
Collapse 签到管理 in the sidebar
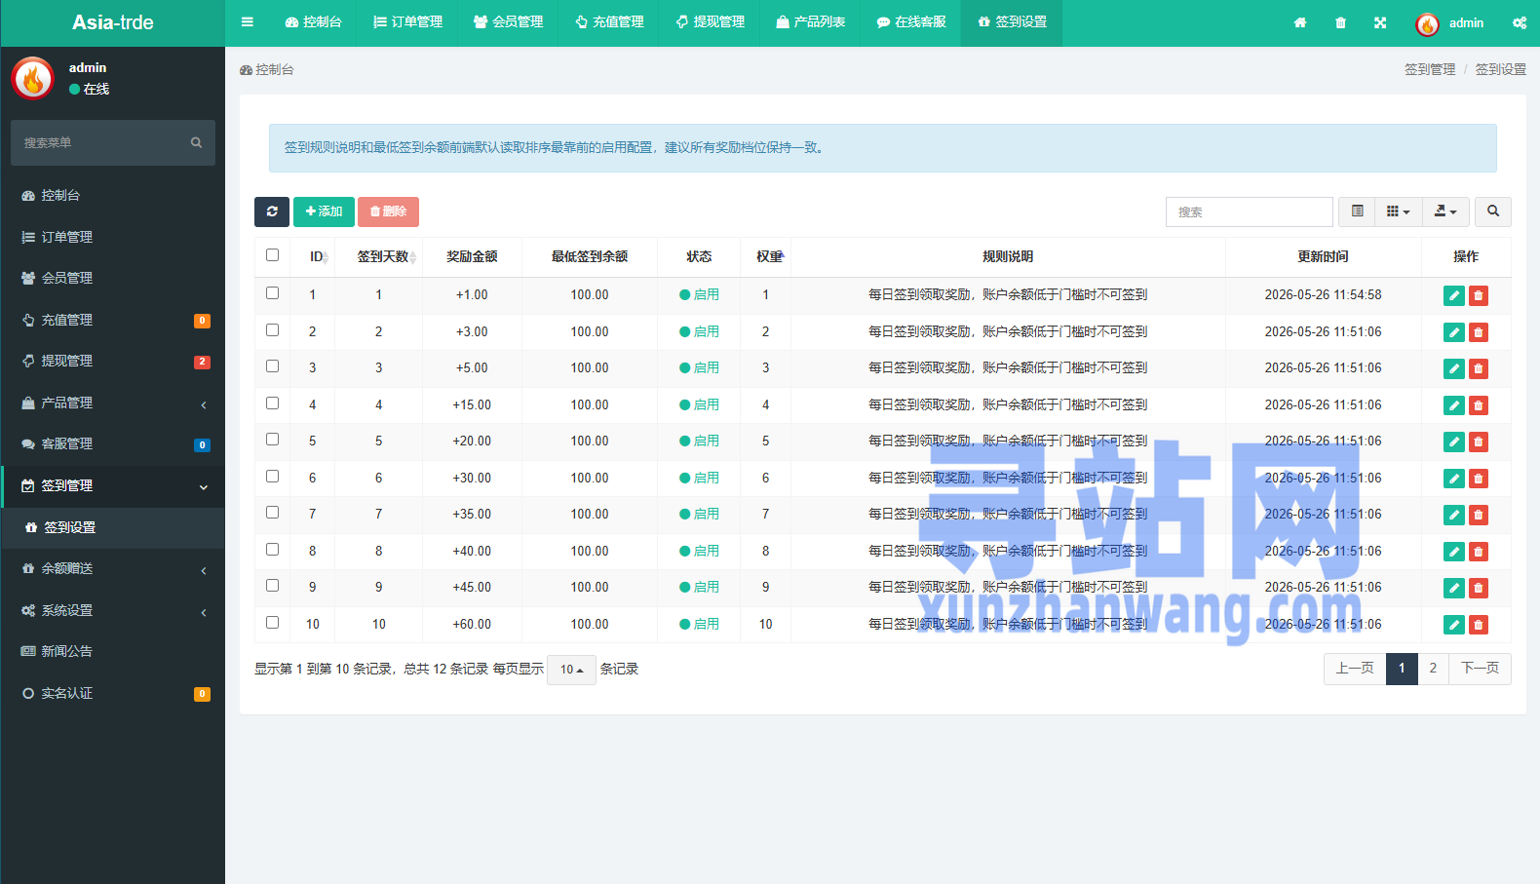click(x=112, y=485)
